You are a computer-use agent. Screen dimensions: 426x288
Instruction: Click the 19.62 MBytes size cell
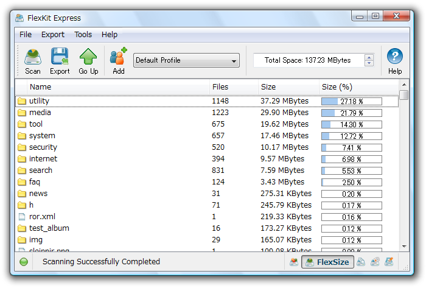(284, 124)
